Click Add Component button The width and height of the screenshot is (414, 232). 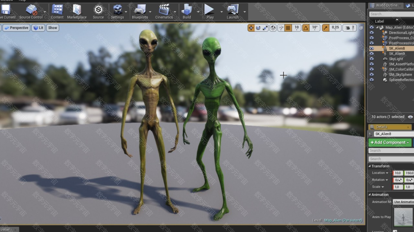point(390,142)
